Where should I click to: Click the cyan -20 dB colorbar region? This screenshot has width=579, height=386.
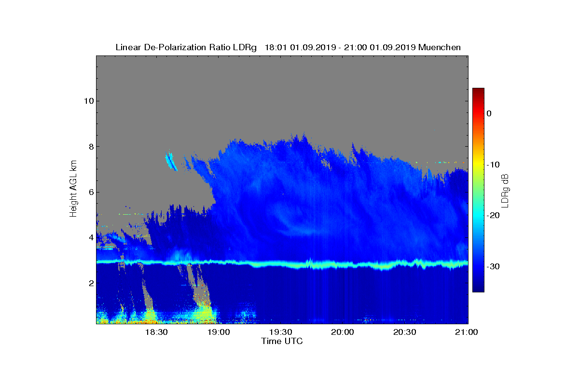[478, 216]
